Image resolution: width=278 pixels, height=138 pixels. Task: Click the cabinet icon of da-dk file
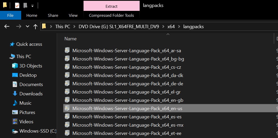67,75
